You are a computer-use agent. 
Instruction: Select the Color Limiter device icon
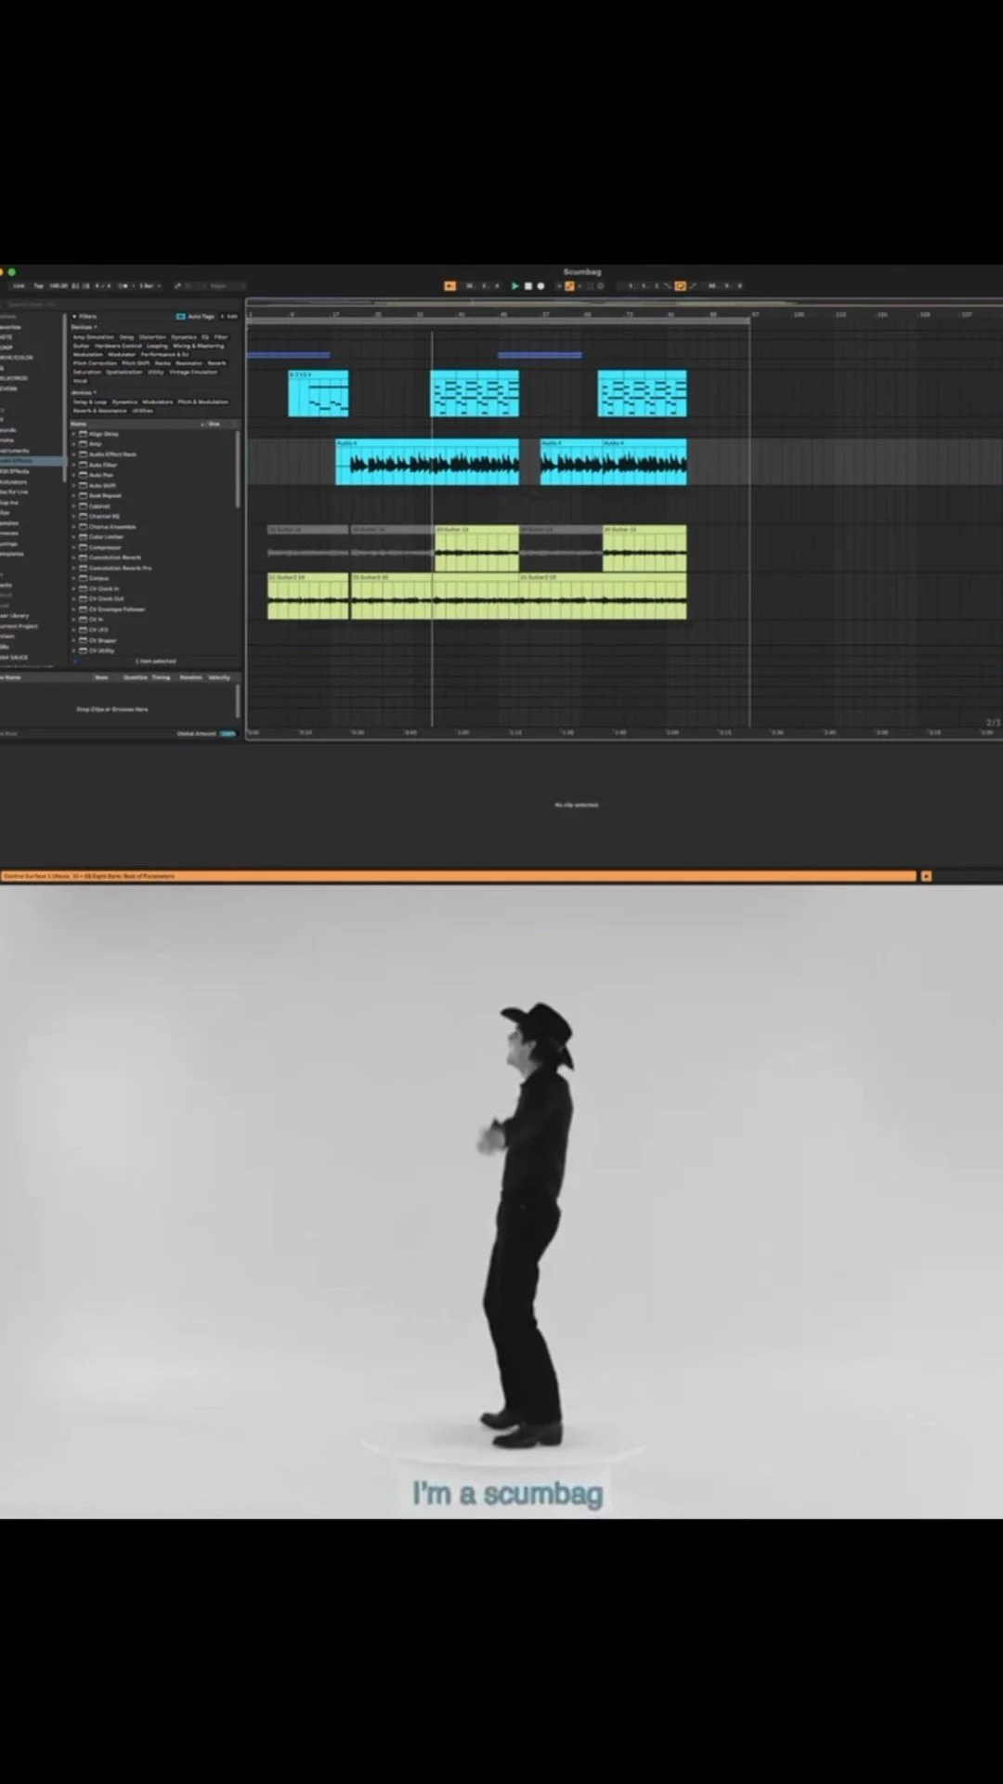[83, 537]
